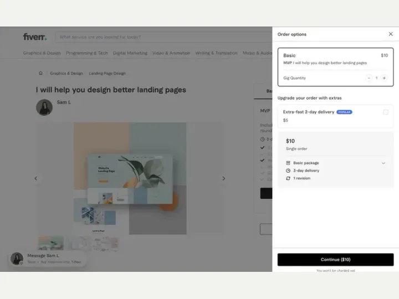Select the Basic package card
This screenshot has height=299, width=399.
335,67
